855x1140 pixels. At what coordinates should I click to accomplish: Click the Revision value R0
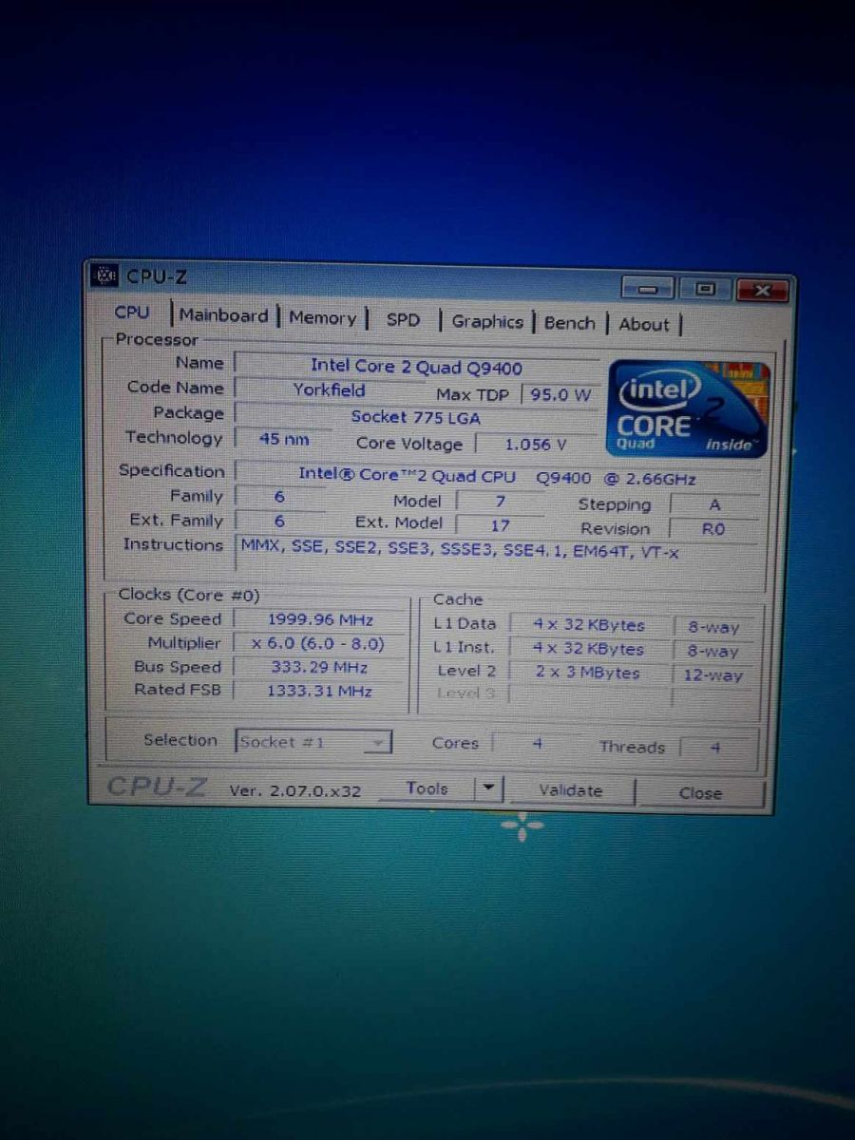(x=713, y=529)
